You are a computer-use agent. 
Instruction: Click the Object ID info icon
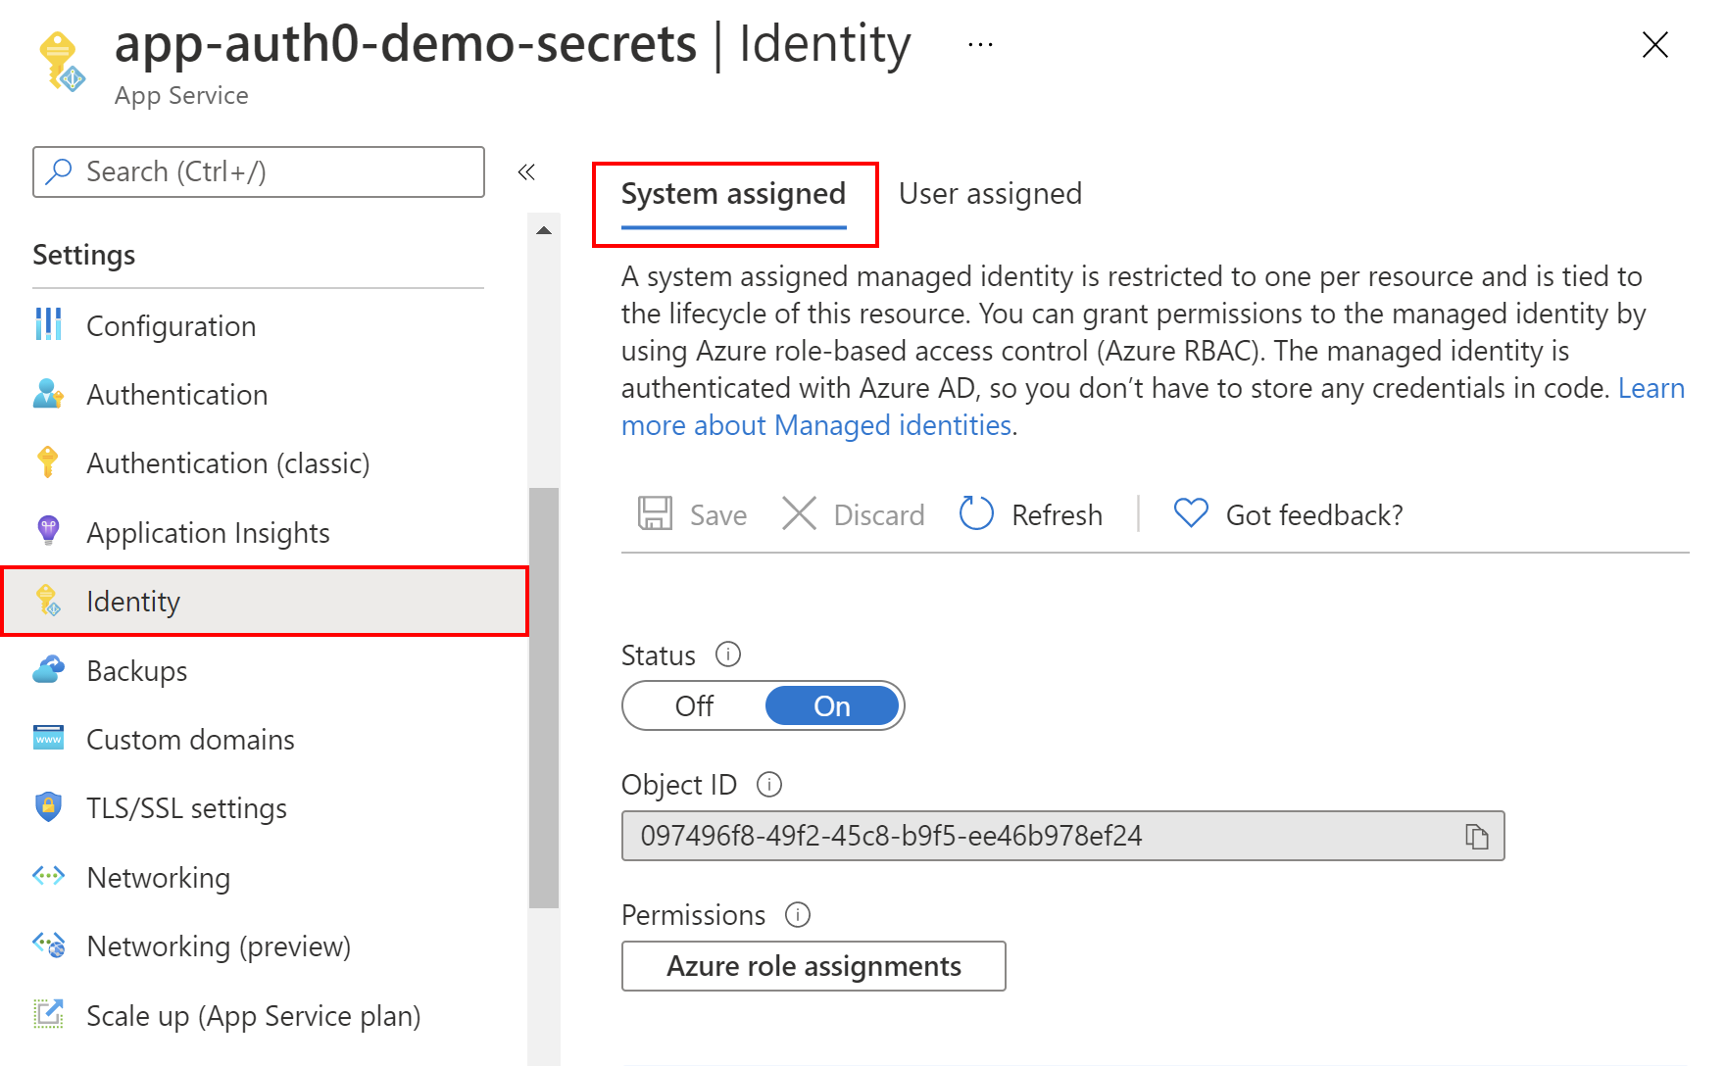pyautogui.click(x=769, y=785)
